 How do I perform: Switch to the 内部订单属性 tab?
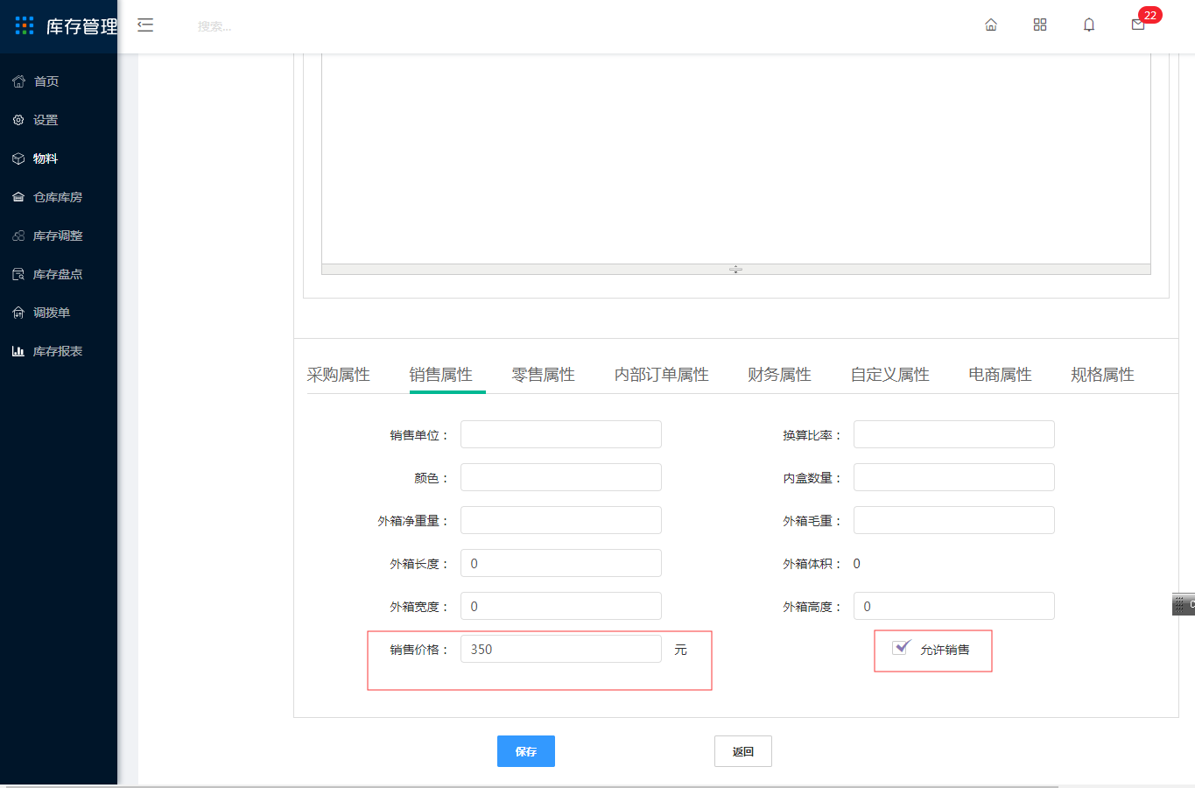coord(661,375)
